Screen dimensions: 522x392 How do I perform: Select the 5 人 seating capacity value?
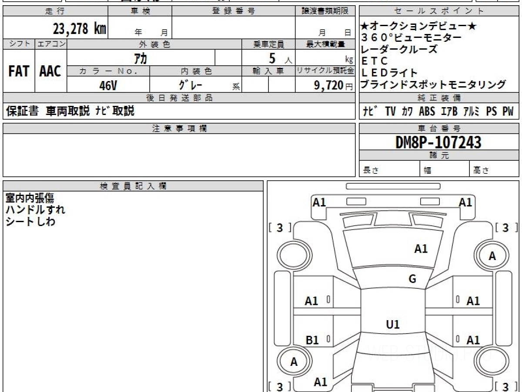[x=281, y=58]
